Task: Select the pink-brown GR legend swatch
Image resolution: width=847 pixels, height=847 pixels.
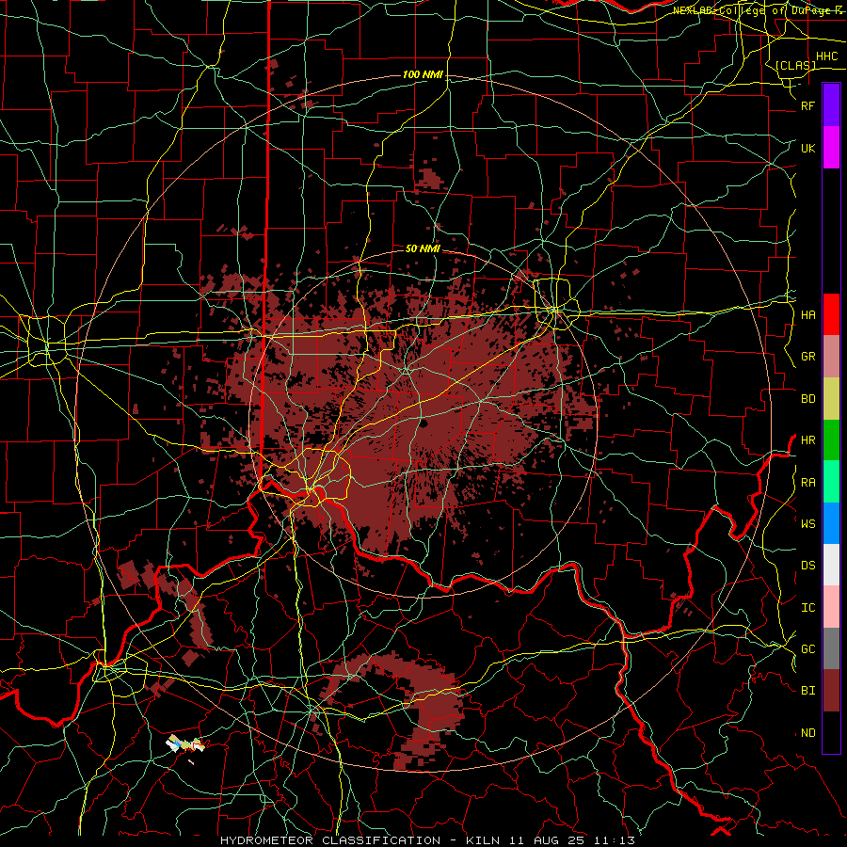Action: [x=831, y=357]
